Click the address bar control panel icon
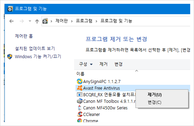 pyautogui.click(x=45, y=21)
